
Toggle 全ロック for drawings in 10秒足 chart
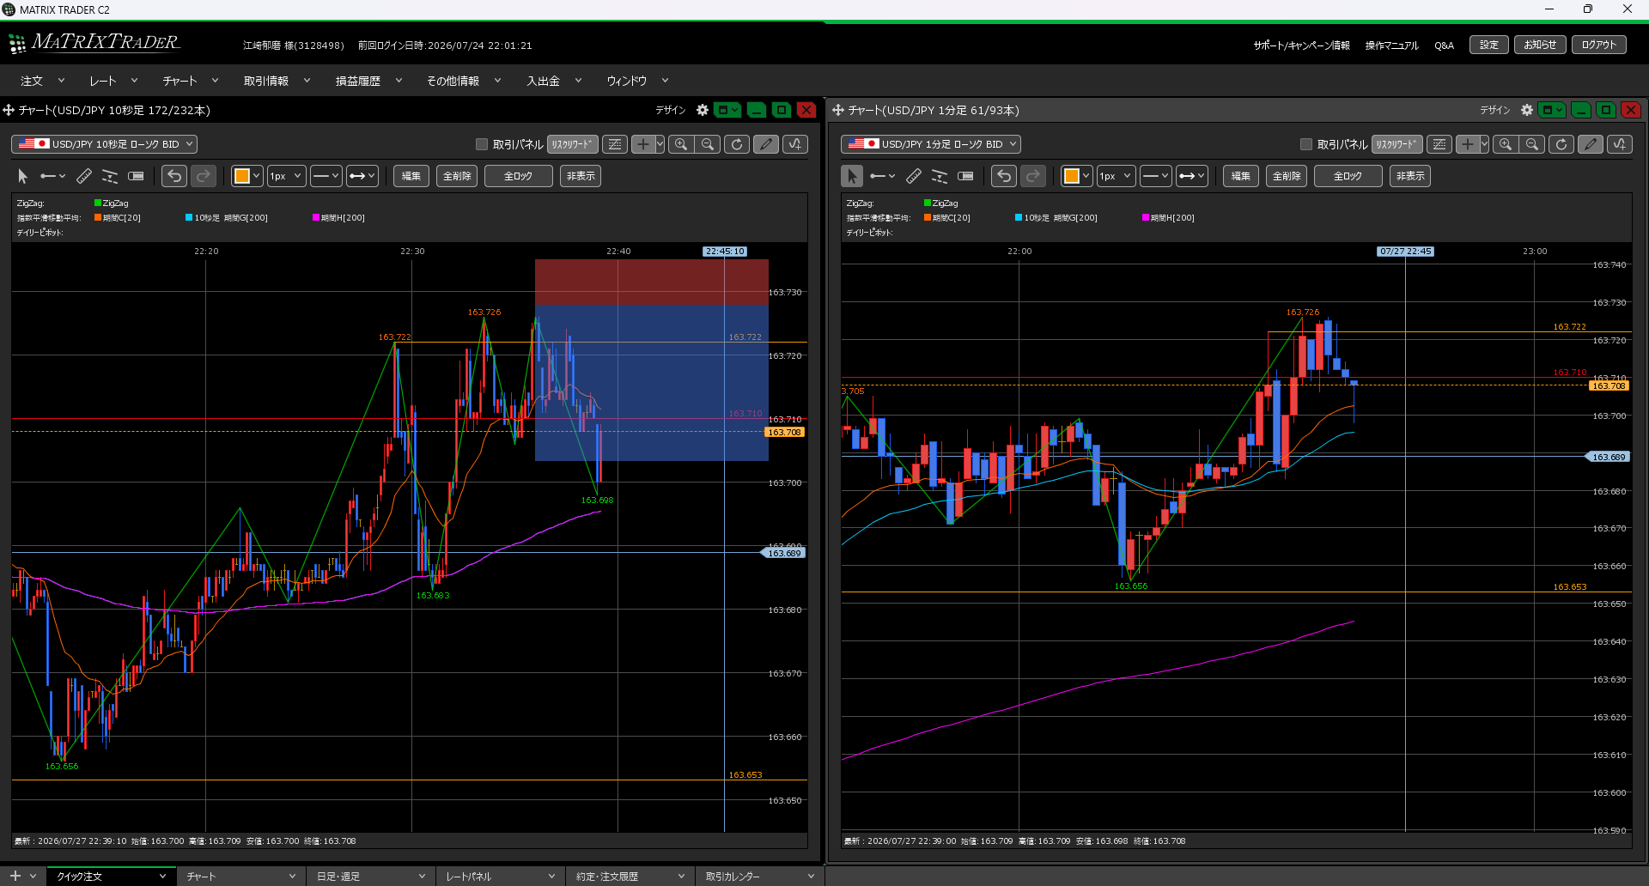[519, 176]
